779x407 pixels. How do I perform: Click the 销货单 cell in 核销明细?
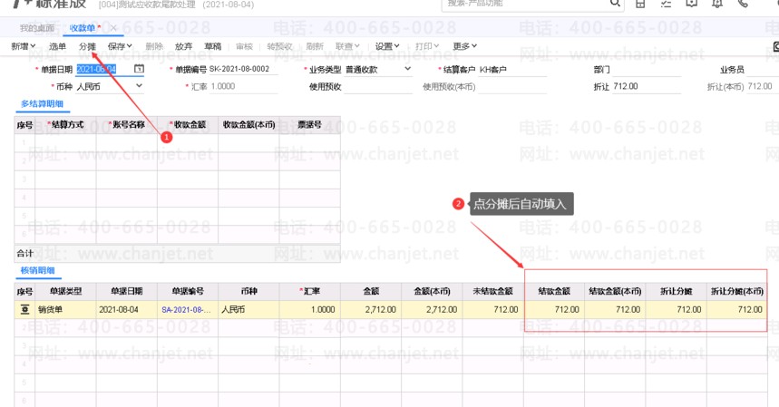65,310
